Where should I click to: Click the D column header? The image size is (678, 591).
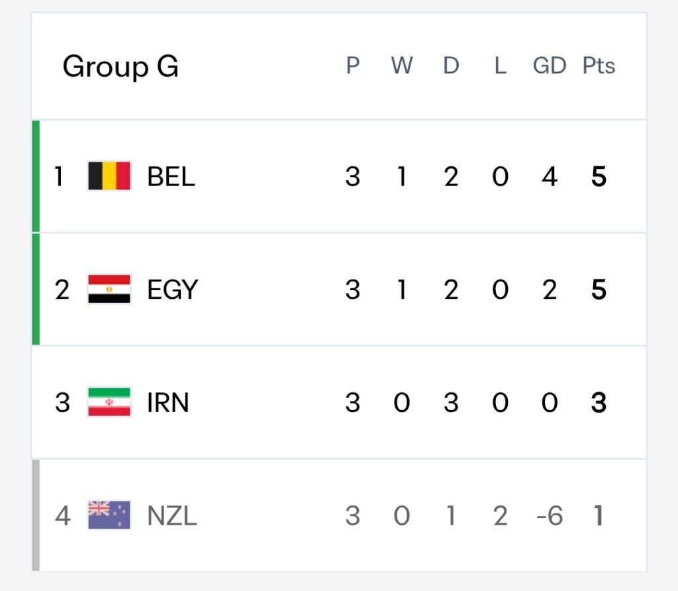pos(451,66)
